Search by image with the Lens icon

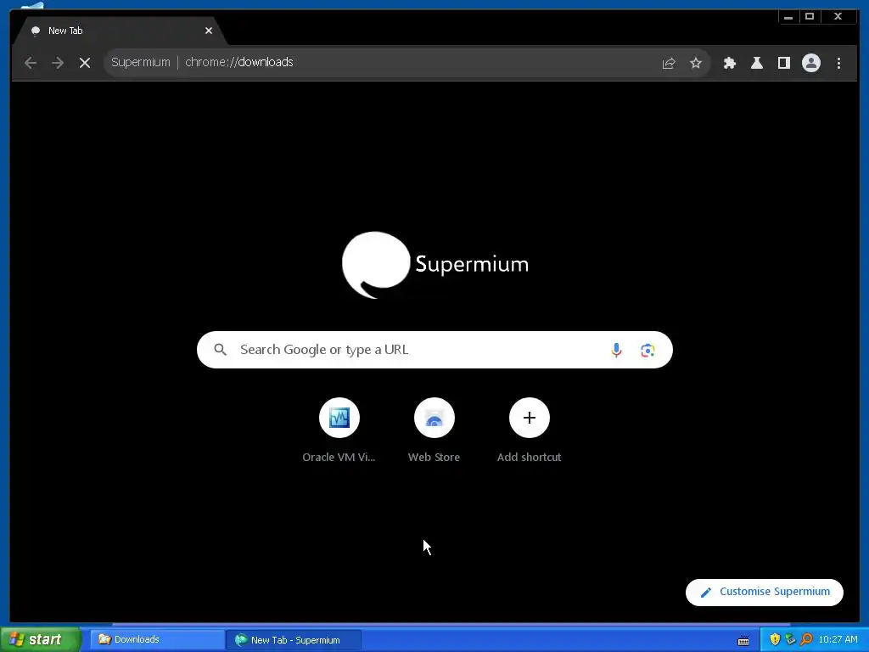648,350
